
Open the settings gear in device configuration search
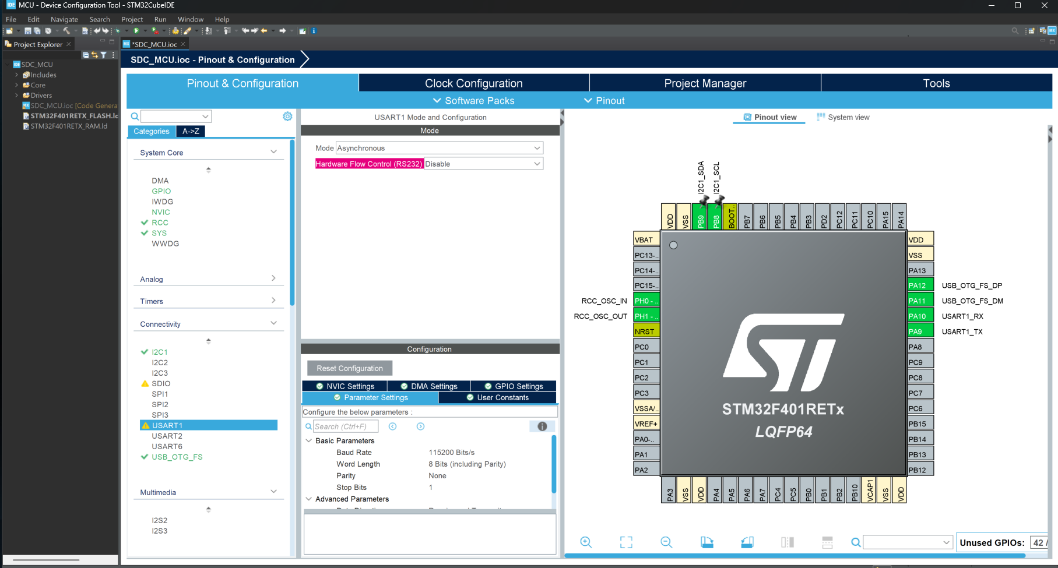(287, 117)
